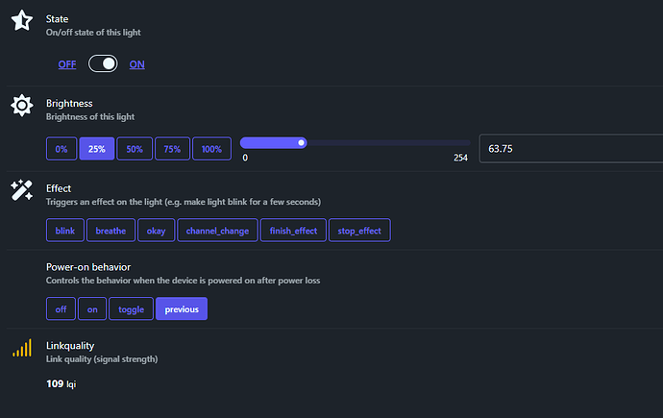Set brightness to 75%
663x418 pixels.
pos(172,149)
